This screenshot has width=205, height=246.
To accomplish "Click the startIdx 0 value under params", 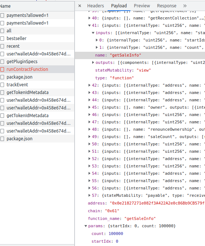I will pyautogui.click(x=117, y=241).
